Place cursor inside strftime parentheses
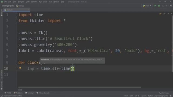This screenshot has width=173, height=97. [72, 69]
